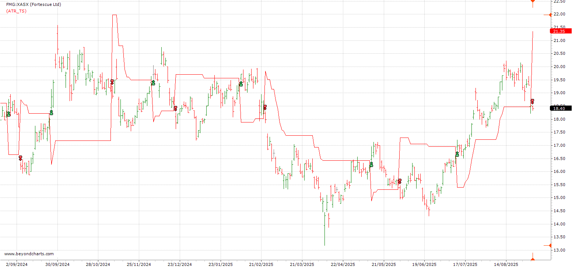Screen dimensions: 572x267
Task: Click the latest red sell arrow at far right
Action: pos(532,101)
